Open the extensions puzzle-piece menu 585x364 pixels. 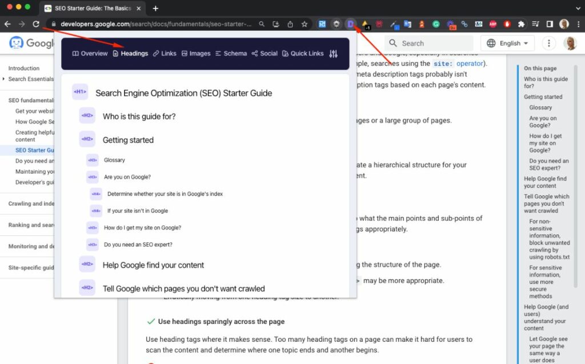point(520,24)
